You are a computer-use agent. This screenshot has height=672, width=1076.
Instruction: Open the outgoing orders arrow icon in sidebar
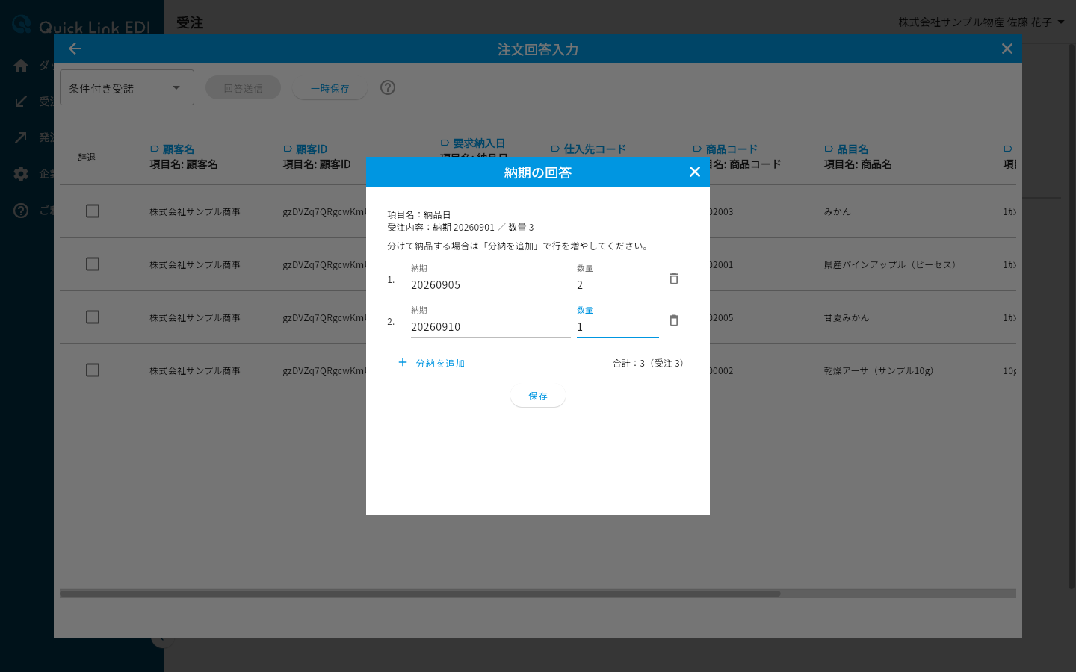21,137
